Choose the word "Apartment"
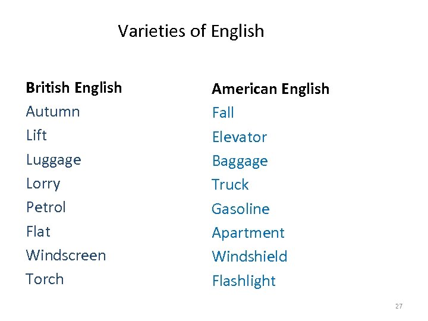The height and width of the screenshot is (321, 428). [248, 233]
